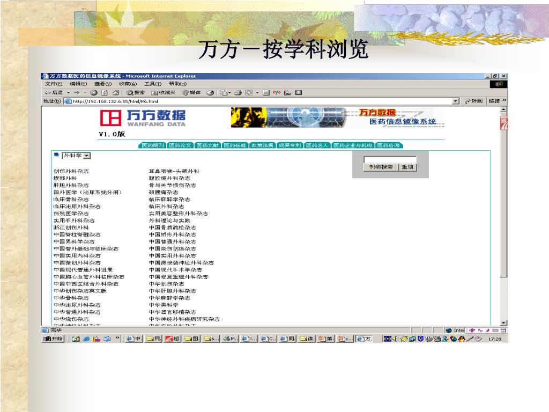The image size is (549, 412).
Task: Open the 创伤外科杂志 journal link
Action: click(x=71, y=171)
